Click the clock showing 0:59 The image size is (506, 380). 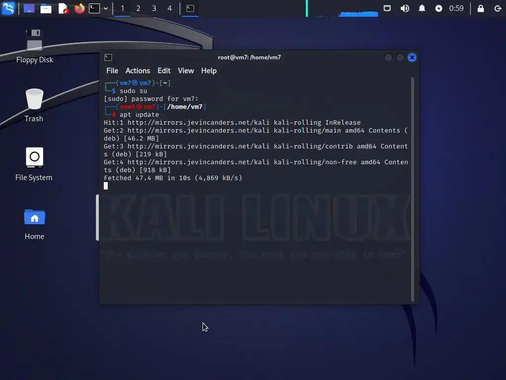point(456,8)
